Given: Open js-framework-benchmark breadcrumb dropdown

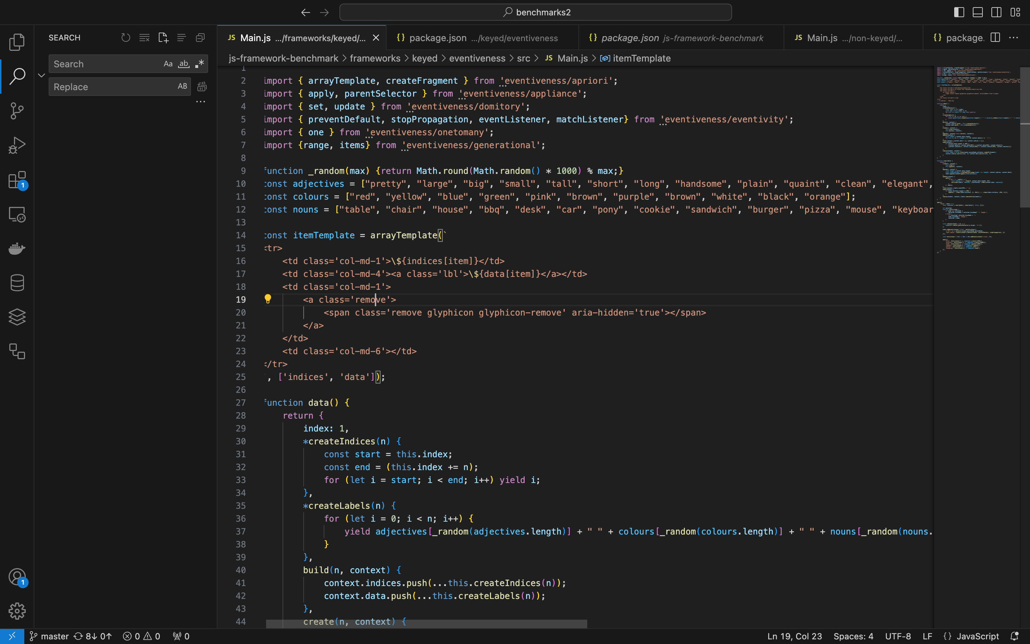Looking at the screenshot, I should click(x=284, y=58).
